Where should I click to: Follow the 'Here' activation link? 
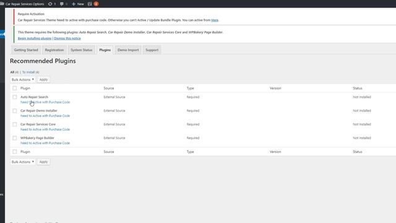point(215,20)
